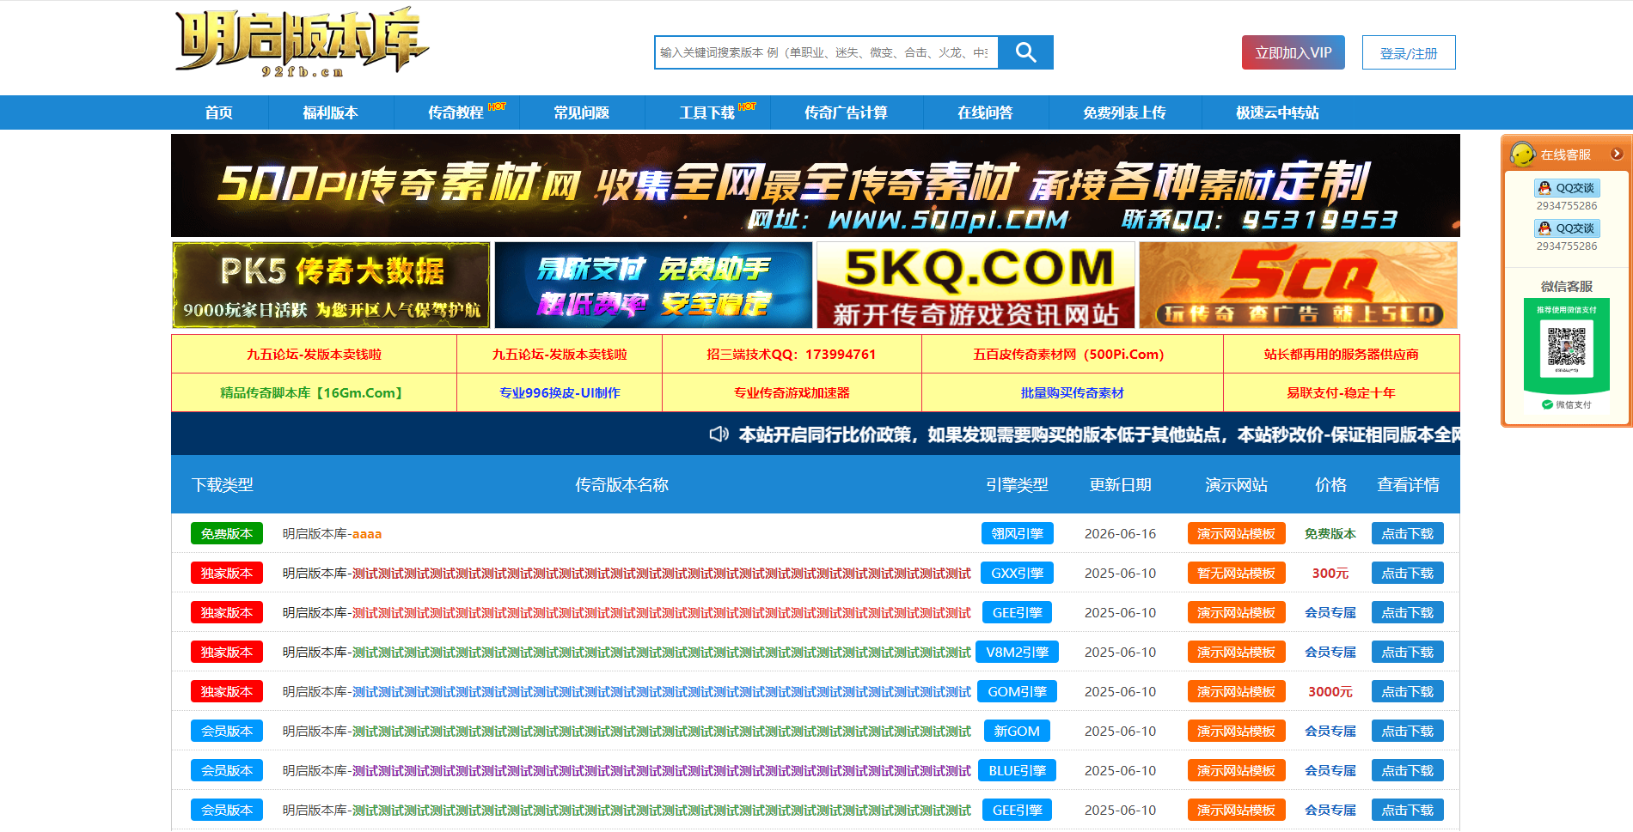1633x832 pixels.
Task: Click the PK5 传奇大数据 ad banner
Action: click(x=331, y=285)
